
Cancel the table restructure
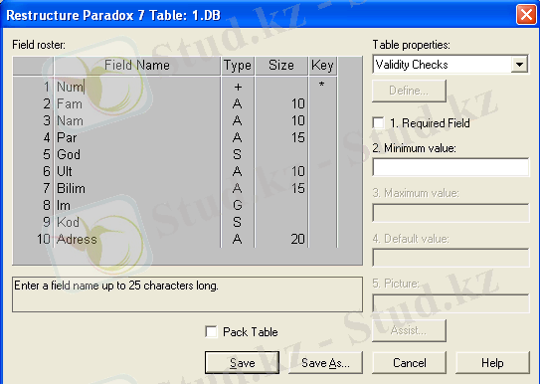pos(409,363)
